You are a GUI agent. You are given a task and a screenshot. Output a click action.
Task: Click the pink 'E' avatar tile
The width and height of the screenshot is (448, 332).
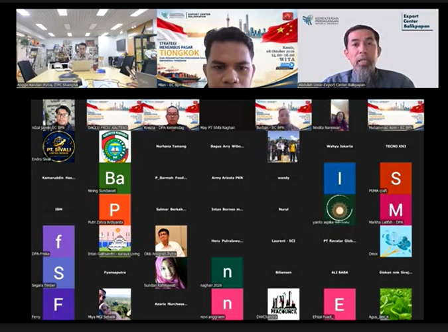click(339, 304)
